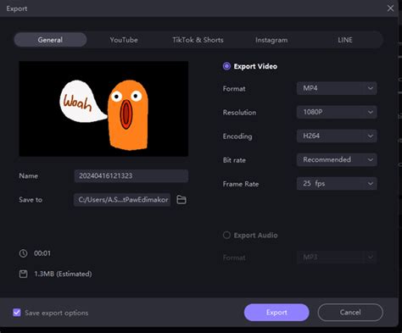Click the Name field 20240416121323
Viewport: 402px width, 333px height.
[x=131, y=176]
